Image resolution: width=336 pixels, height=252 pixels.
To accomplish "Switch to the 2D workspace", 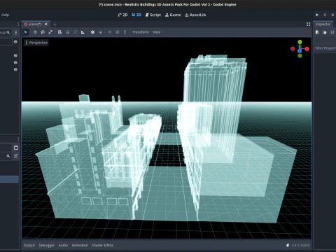I will pyautogui.click(x=122, y=15).
